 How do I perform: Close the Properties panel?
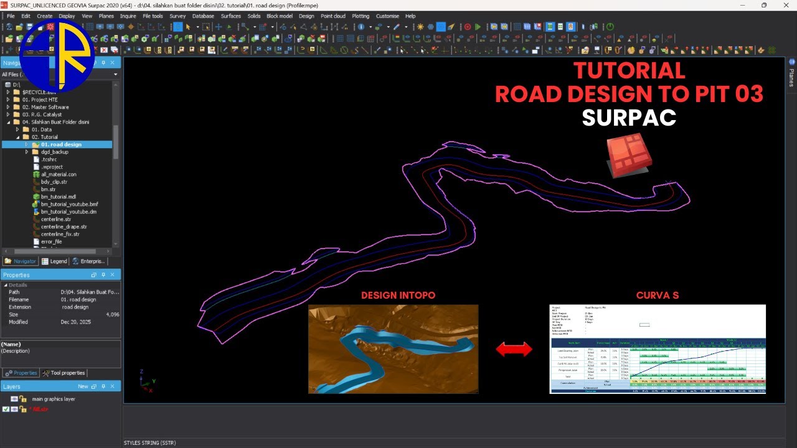tap(112, 274)
